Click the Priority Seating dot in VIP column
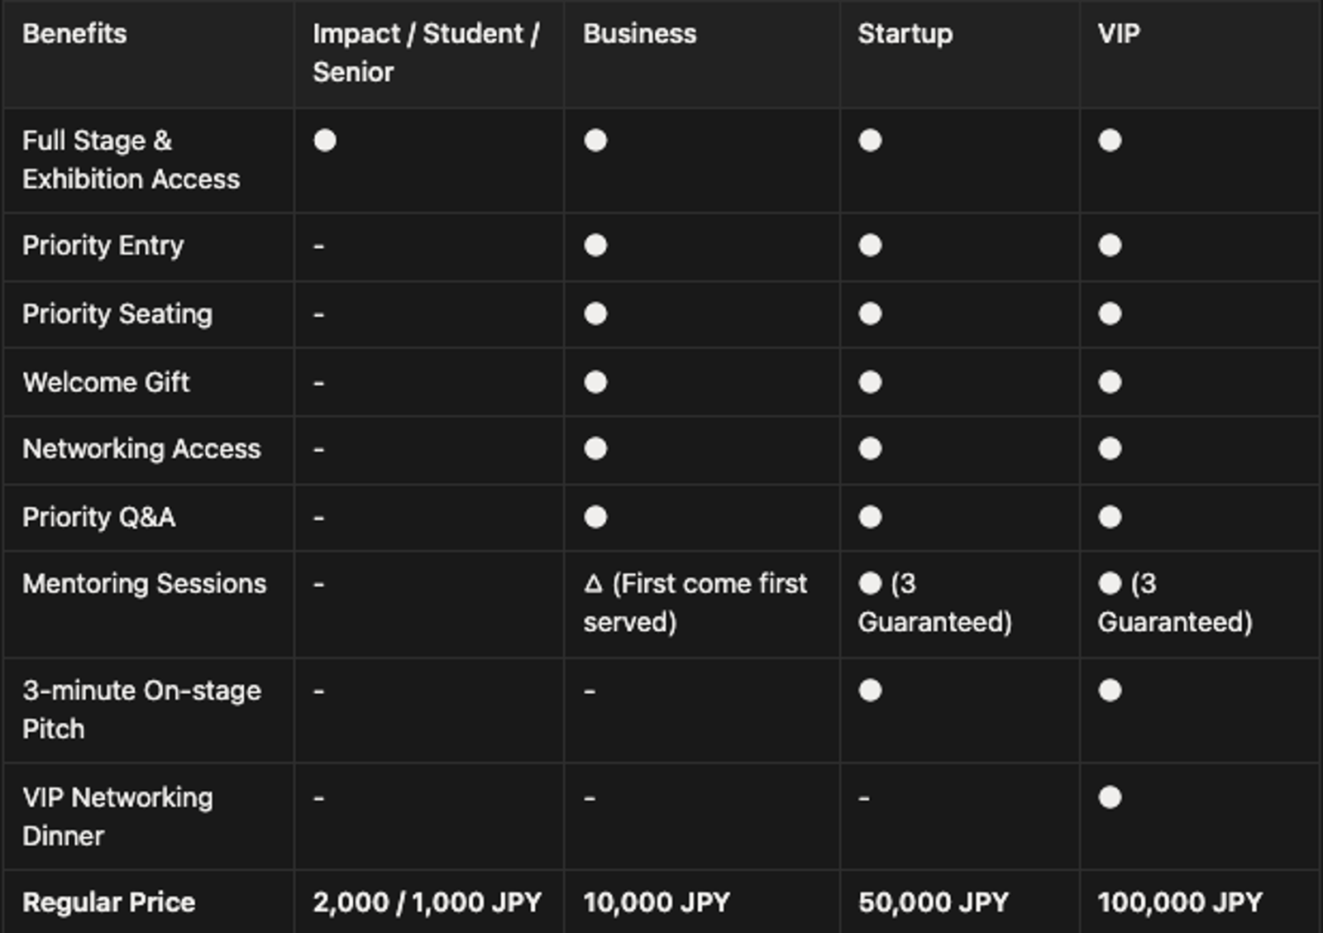The image size is (1323, 933). [x=1110, y=314]
